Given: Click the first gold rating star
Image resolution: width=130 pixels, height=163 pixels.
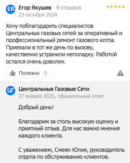Looking at the screenshot, I should 108,7.
